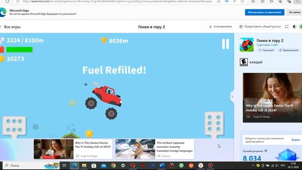This screenshot has width=302, height=170.
Task: Click the E rating badge icon
Action: pyautogui.click(x=243, y=62)
